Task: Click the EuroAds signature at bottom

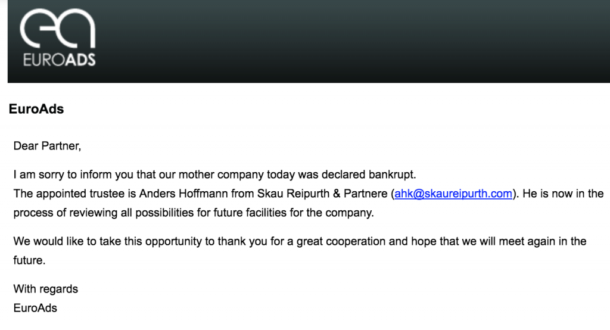Action: point(35,308)
